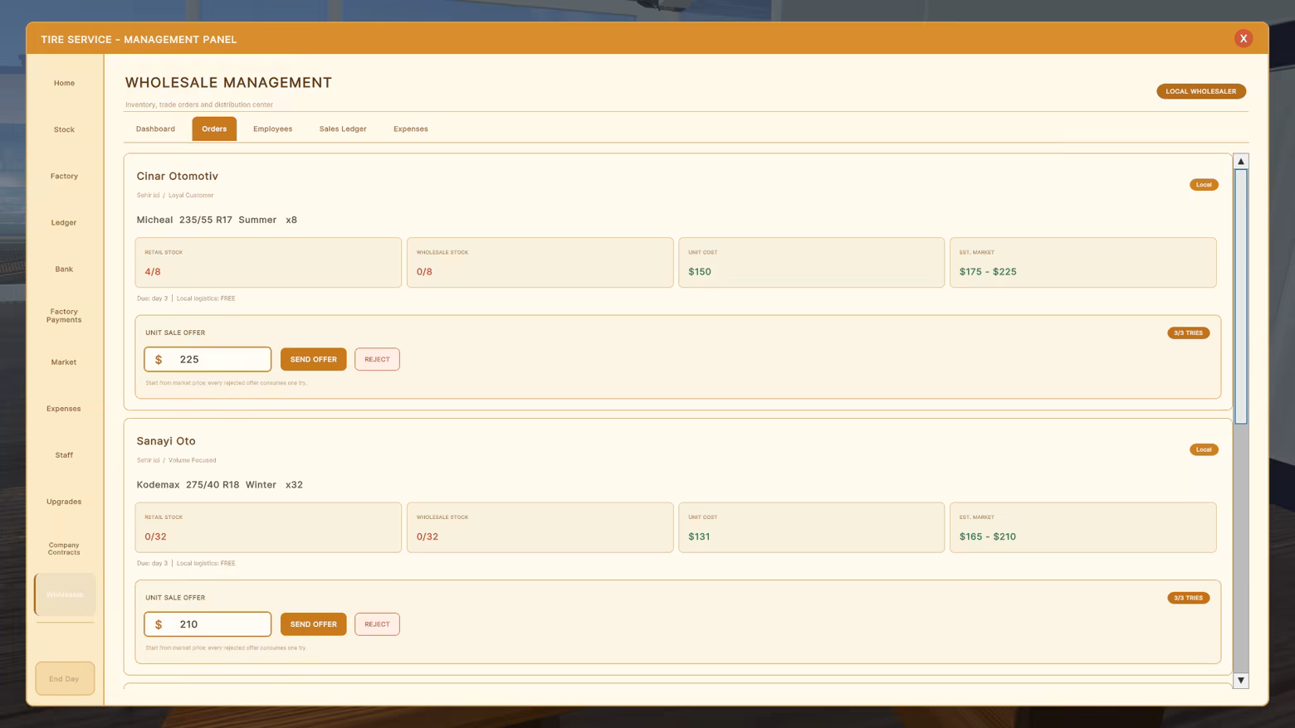
Task: Click Cinar Otomotiv 3/3 Tries badge
Action: pyautogui.click(x=1188, y=332)
